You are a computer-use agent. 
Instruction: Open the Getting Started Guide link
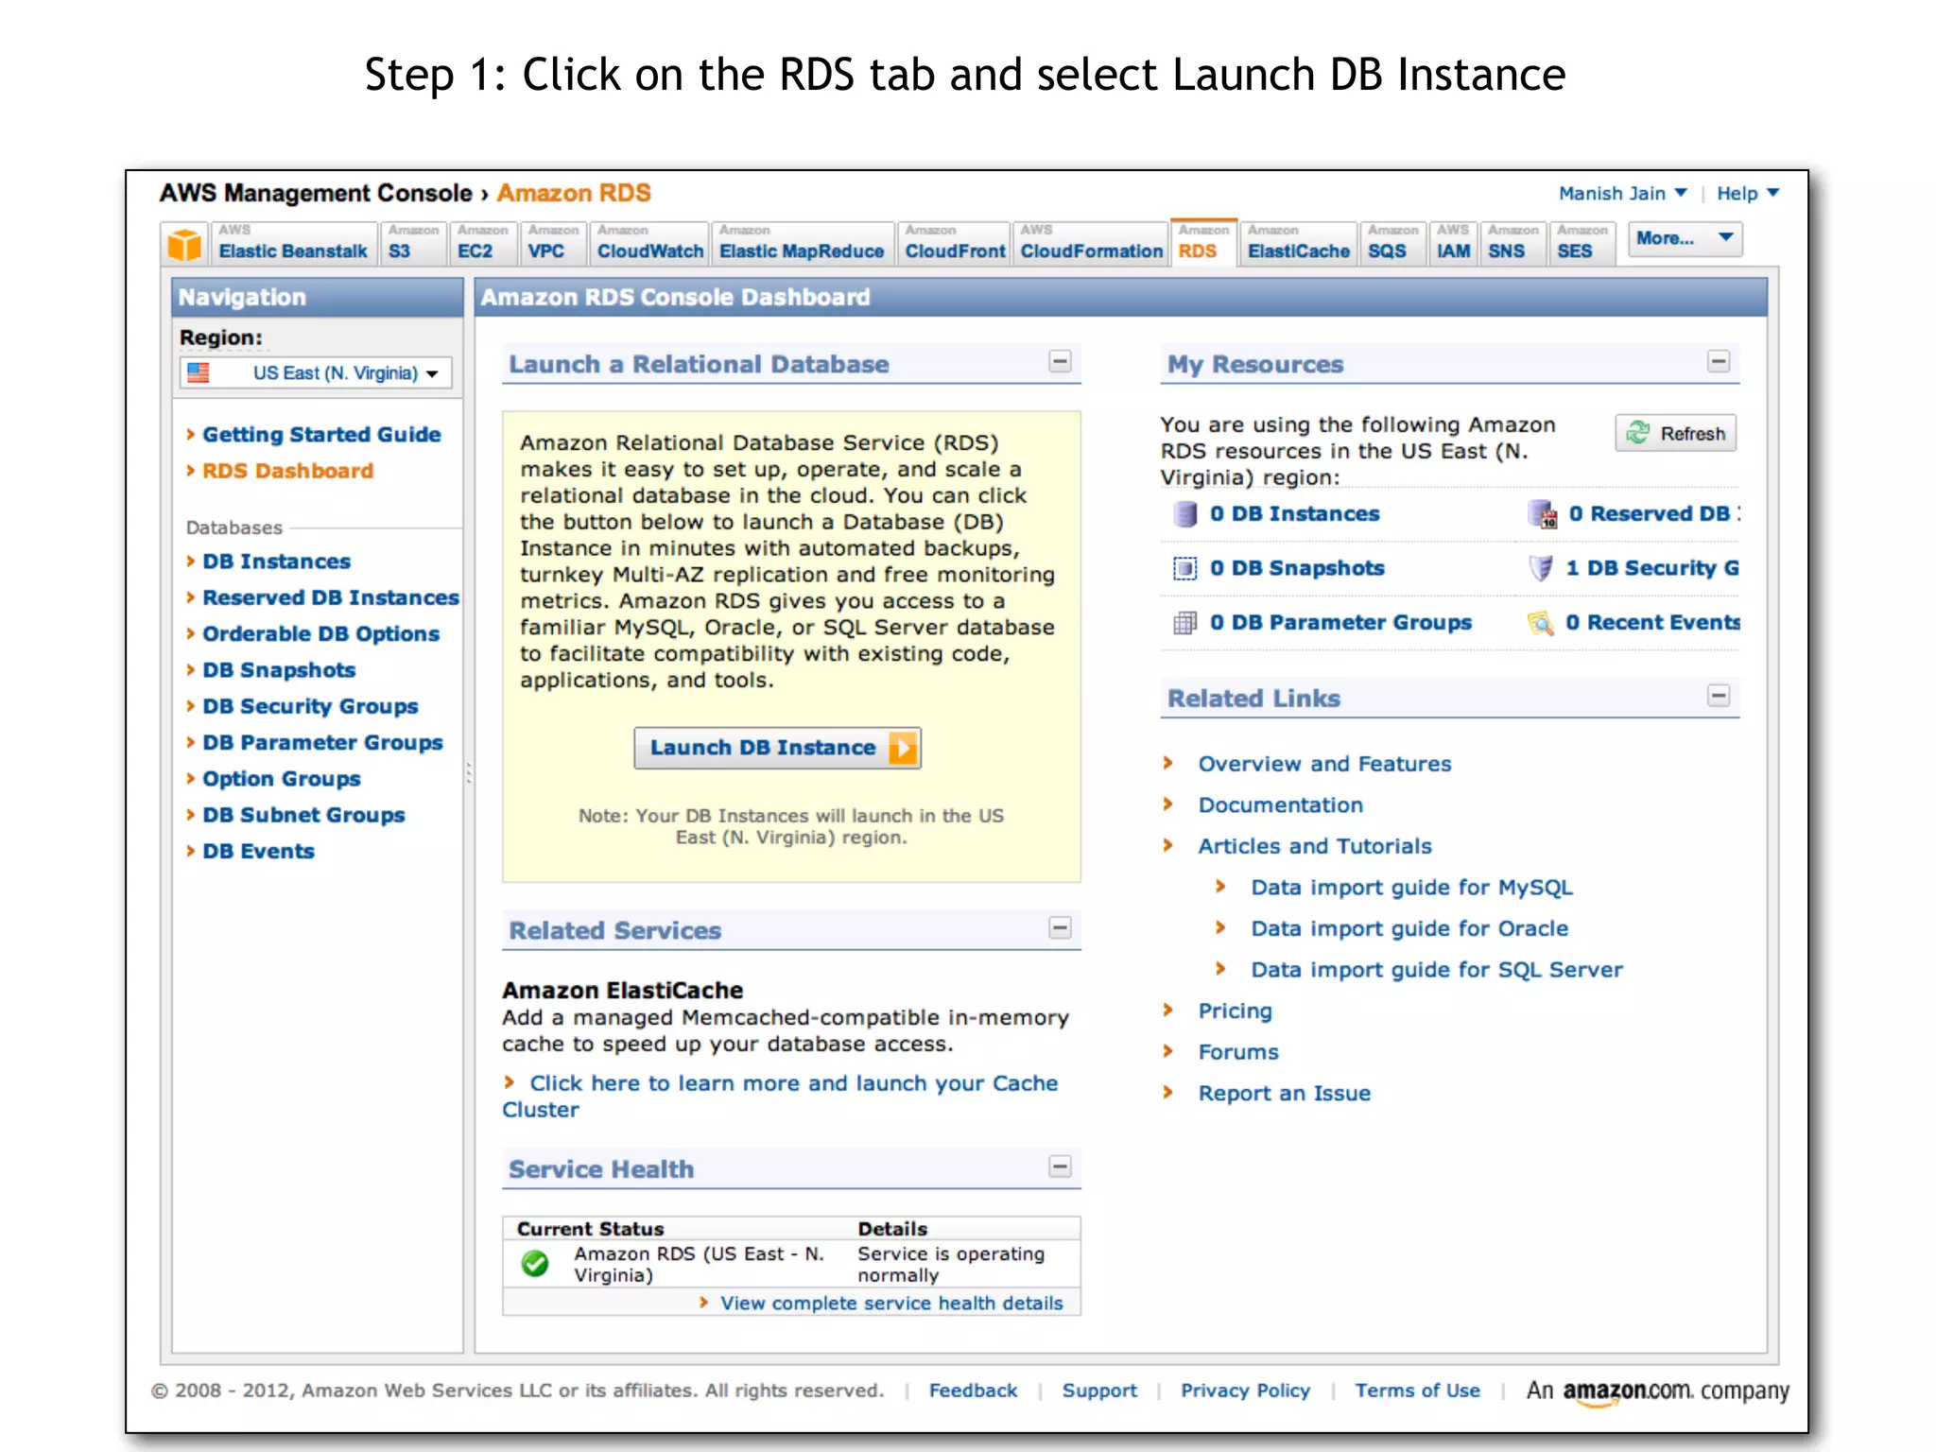pos(321,435)
